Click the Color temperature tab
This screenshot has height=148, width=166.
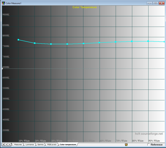pyautogui.click(x=68, y=144)
